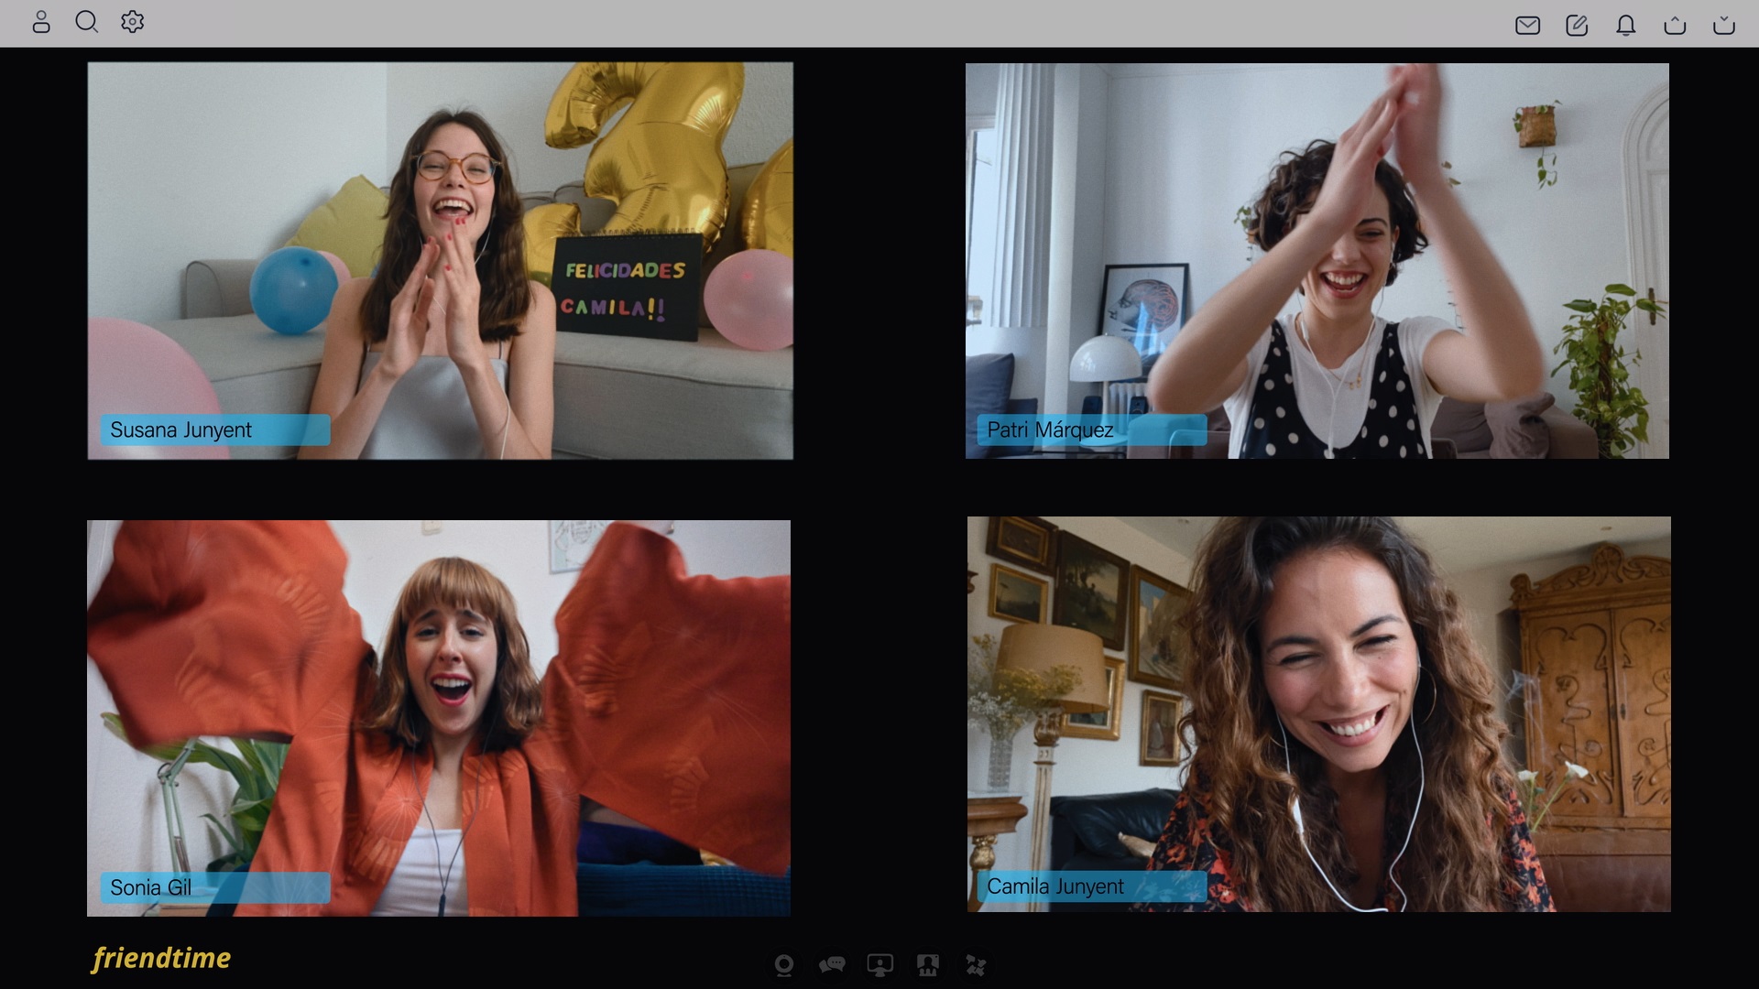Select Sonia Gil's video tile
Screen dimensions: 1759x989
point(439,718)
